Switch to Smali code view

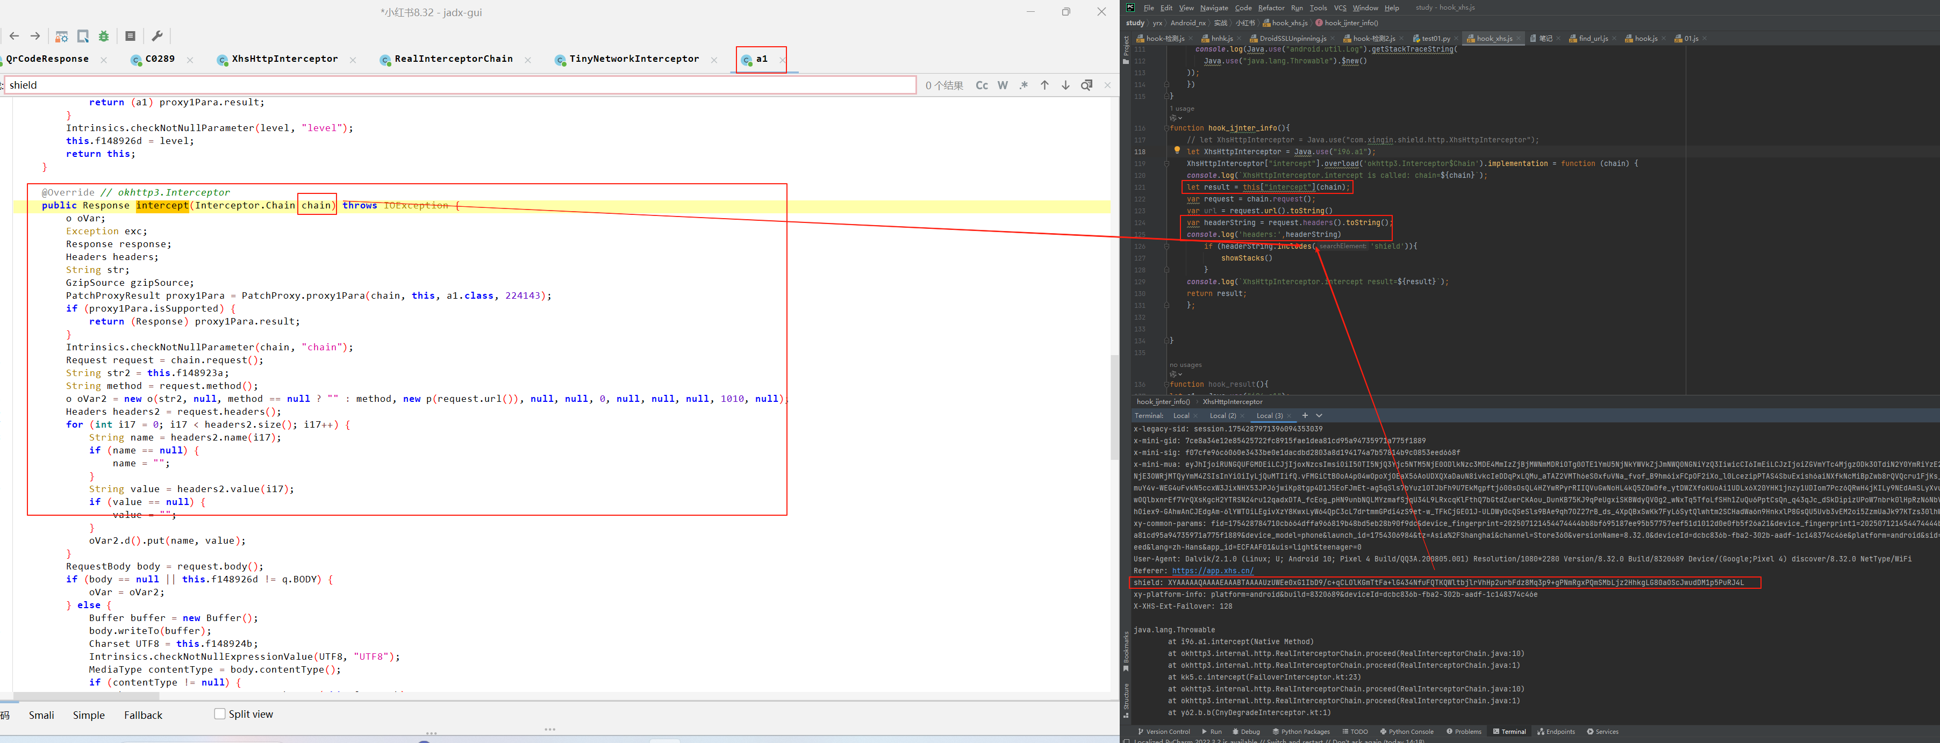click(41, 715)
